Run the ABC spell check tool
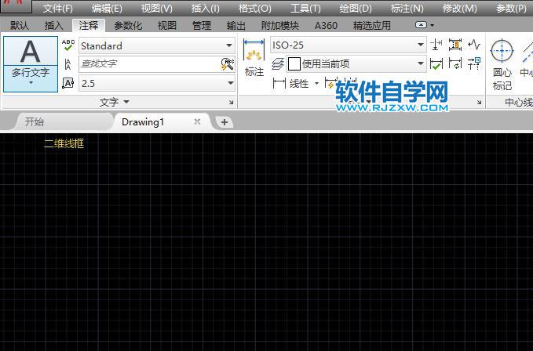Image resolution: width=533 pixels, height=351 pixels. point(68,45)
